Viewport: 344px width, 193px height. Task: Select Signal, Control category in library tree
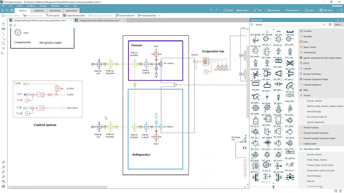[309, 47]
